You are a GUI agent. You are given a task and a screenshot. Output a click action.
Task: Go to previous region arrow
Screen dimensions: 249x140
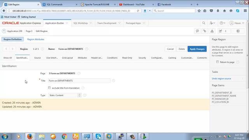[6, 49]
